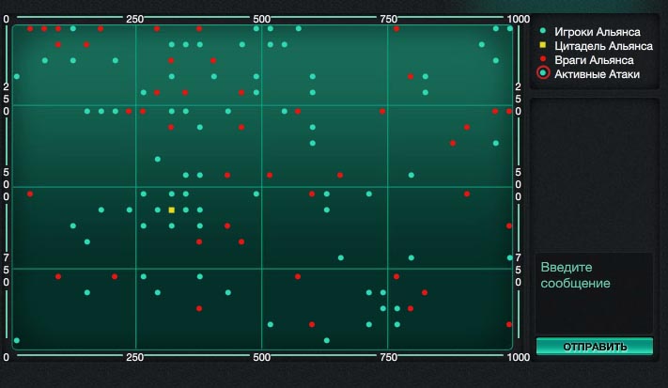Select the green player dot in map's top-right corner
The height and width of the screenshot is (388, 668).
click(510, 28)
